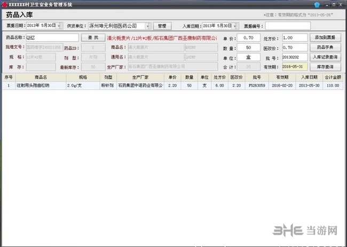Click the 查找 search button
This screenshot has width=347, height=247.
pos(93,37)
